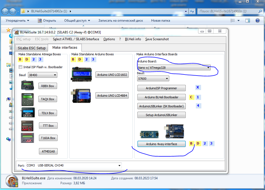Click the TAQX Box device image

pos(28,99)
